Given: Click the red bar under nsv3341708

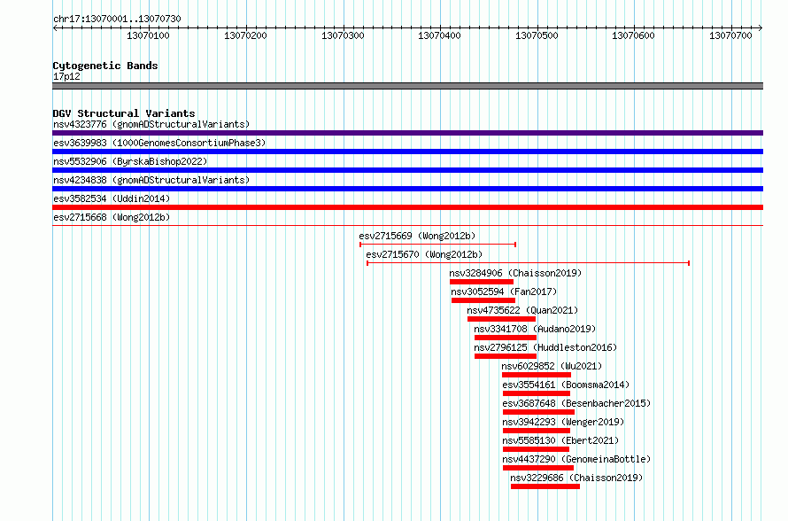Looking at the screenshot, I should 506,338.
